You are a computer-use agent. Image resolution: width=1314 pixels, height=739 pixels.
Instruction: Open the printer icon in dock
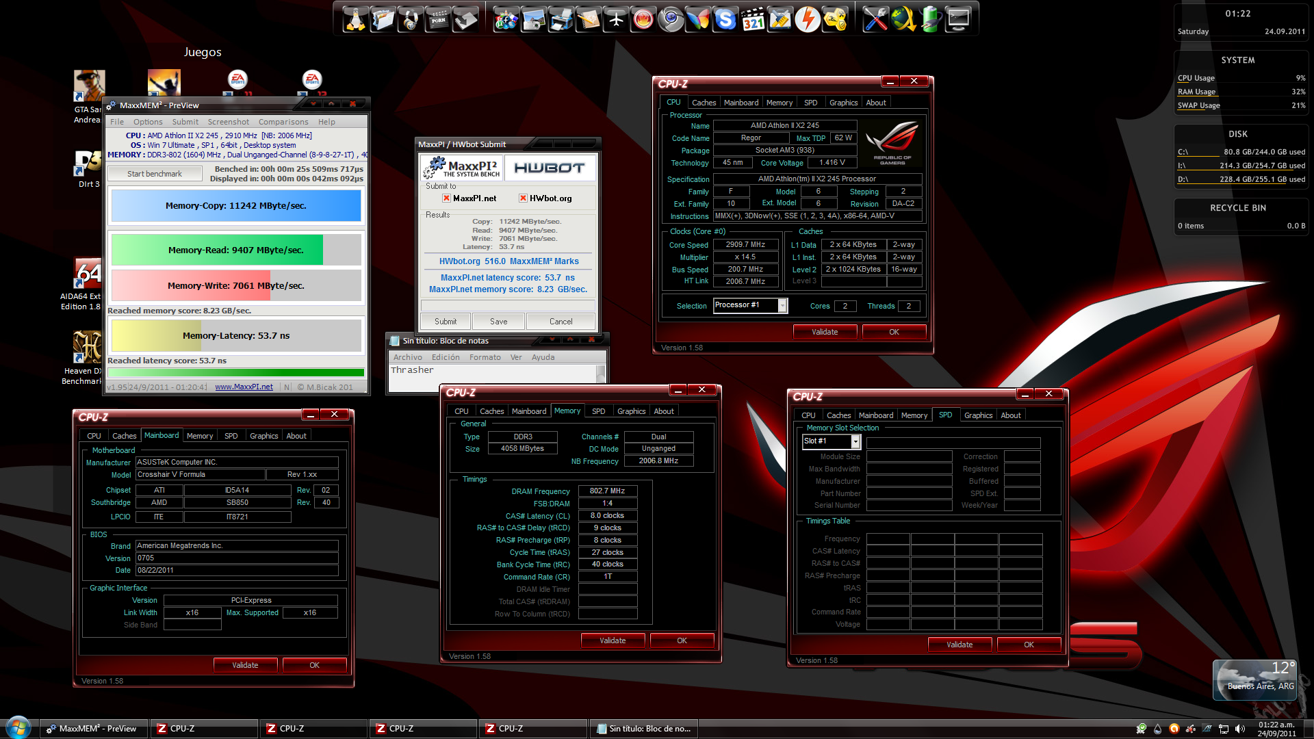(x=561, y=19)
